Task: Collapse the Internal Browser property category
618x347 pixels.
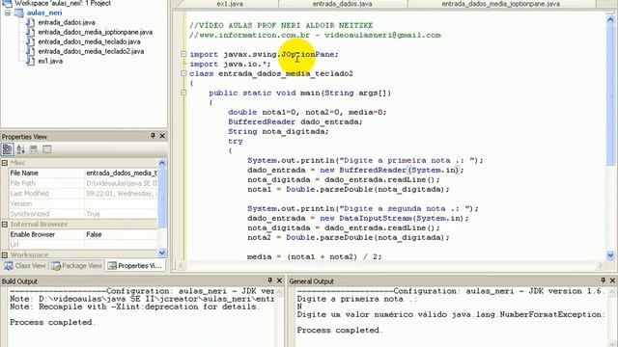Action: coord(5,225)
